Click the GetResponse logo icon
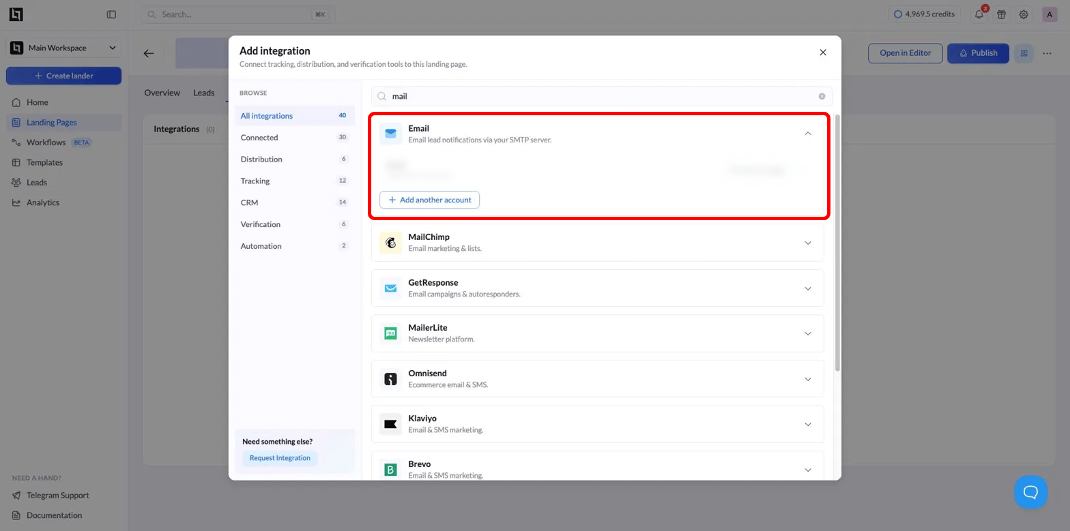Viewport: 1070px width, 531px height. [x=390, y=288]
